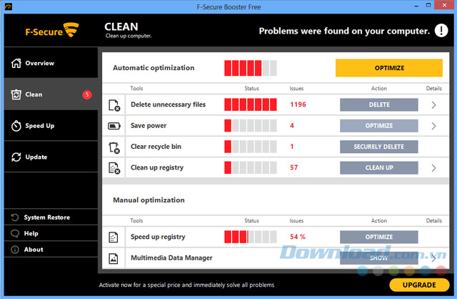Click the yellow OPTIMIZE button
This screenshot has width=457, height=299.
(x=389, y=68)
